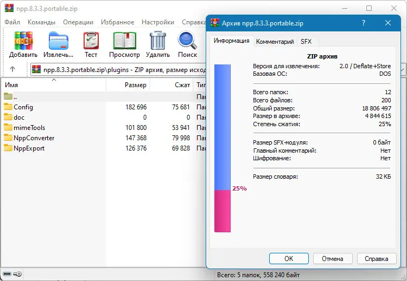Click the Размер в архиве value 4 844 615

[378, 116]
